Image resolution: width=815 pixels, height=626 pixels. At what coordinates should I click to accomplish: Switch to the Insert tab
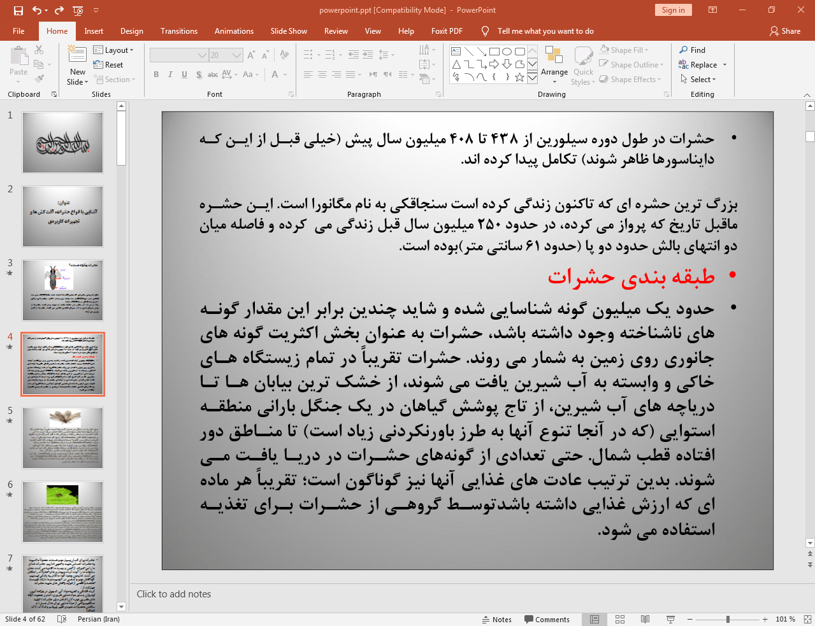(94, 31)
